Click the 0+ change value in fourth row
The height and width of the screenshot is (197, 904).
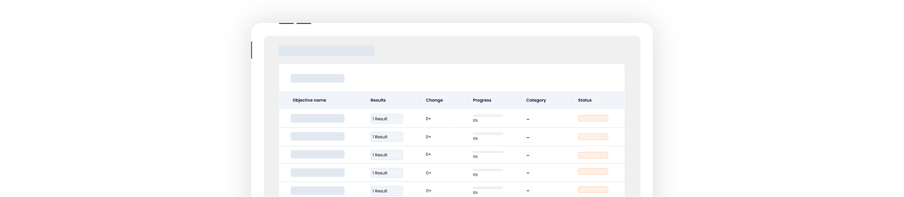[428, 173]
